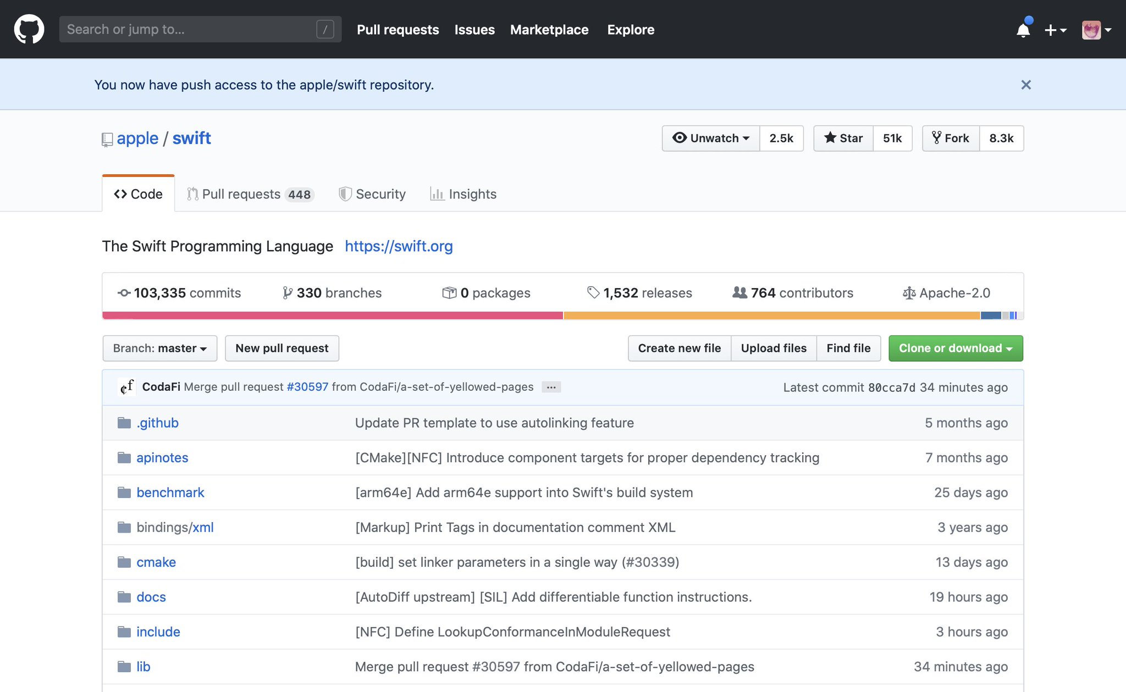Image resolution: width=1126 pixels, height=692 pixels.
Task: Open the notifications bell
Action: [1023, 30]
